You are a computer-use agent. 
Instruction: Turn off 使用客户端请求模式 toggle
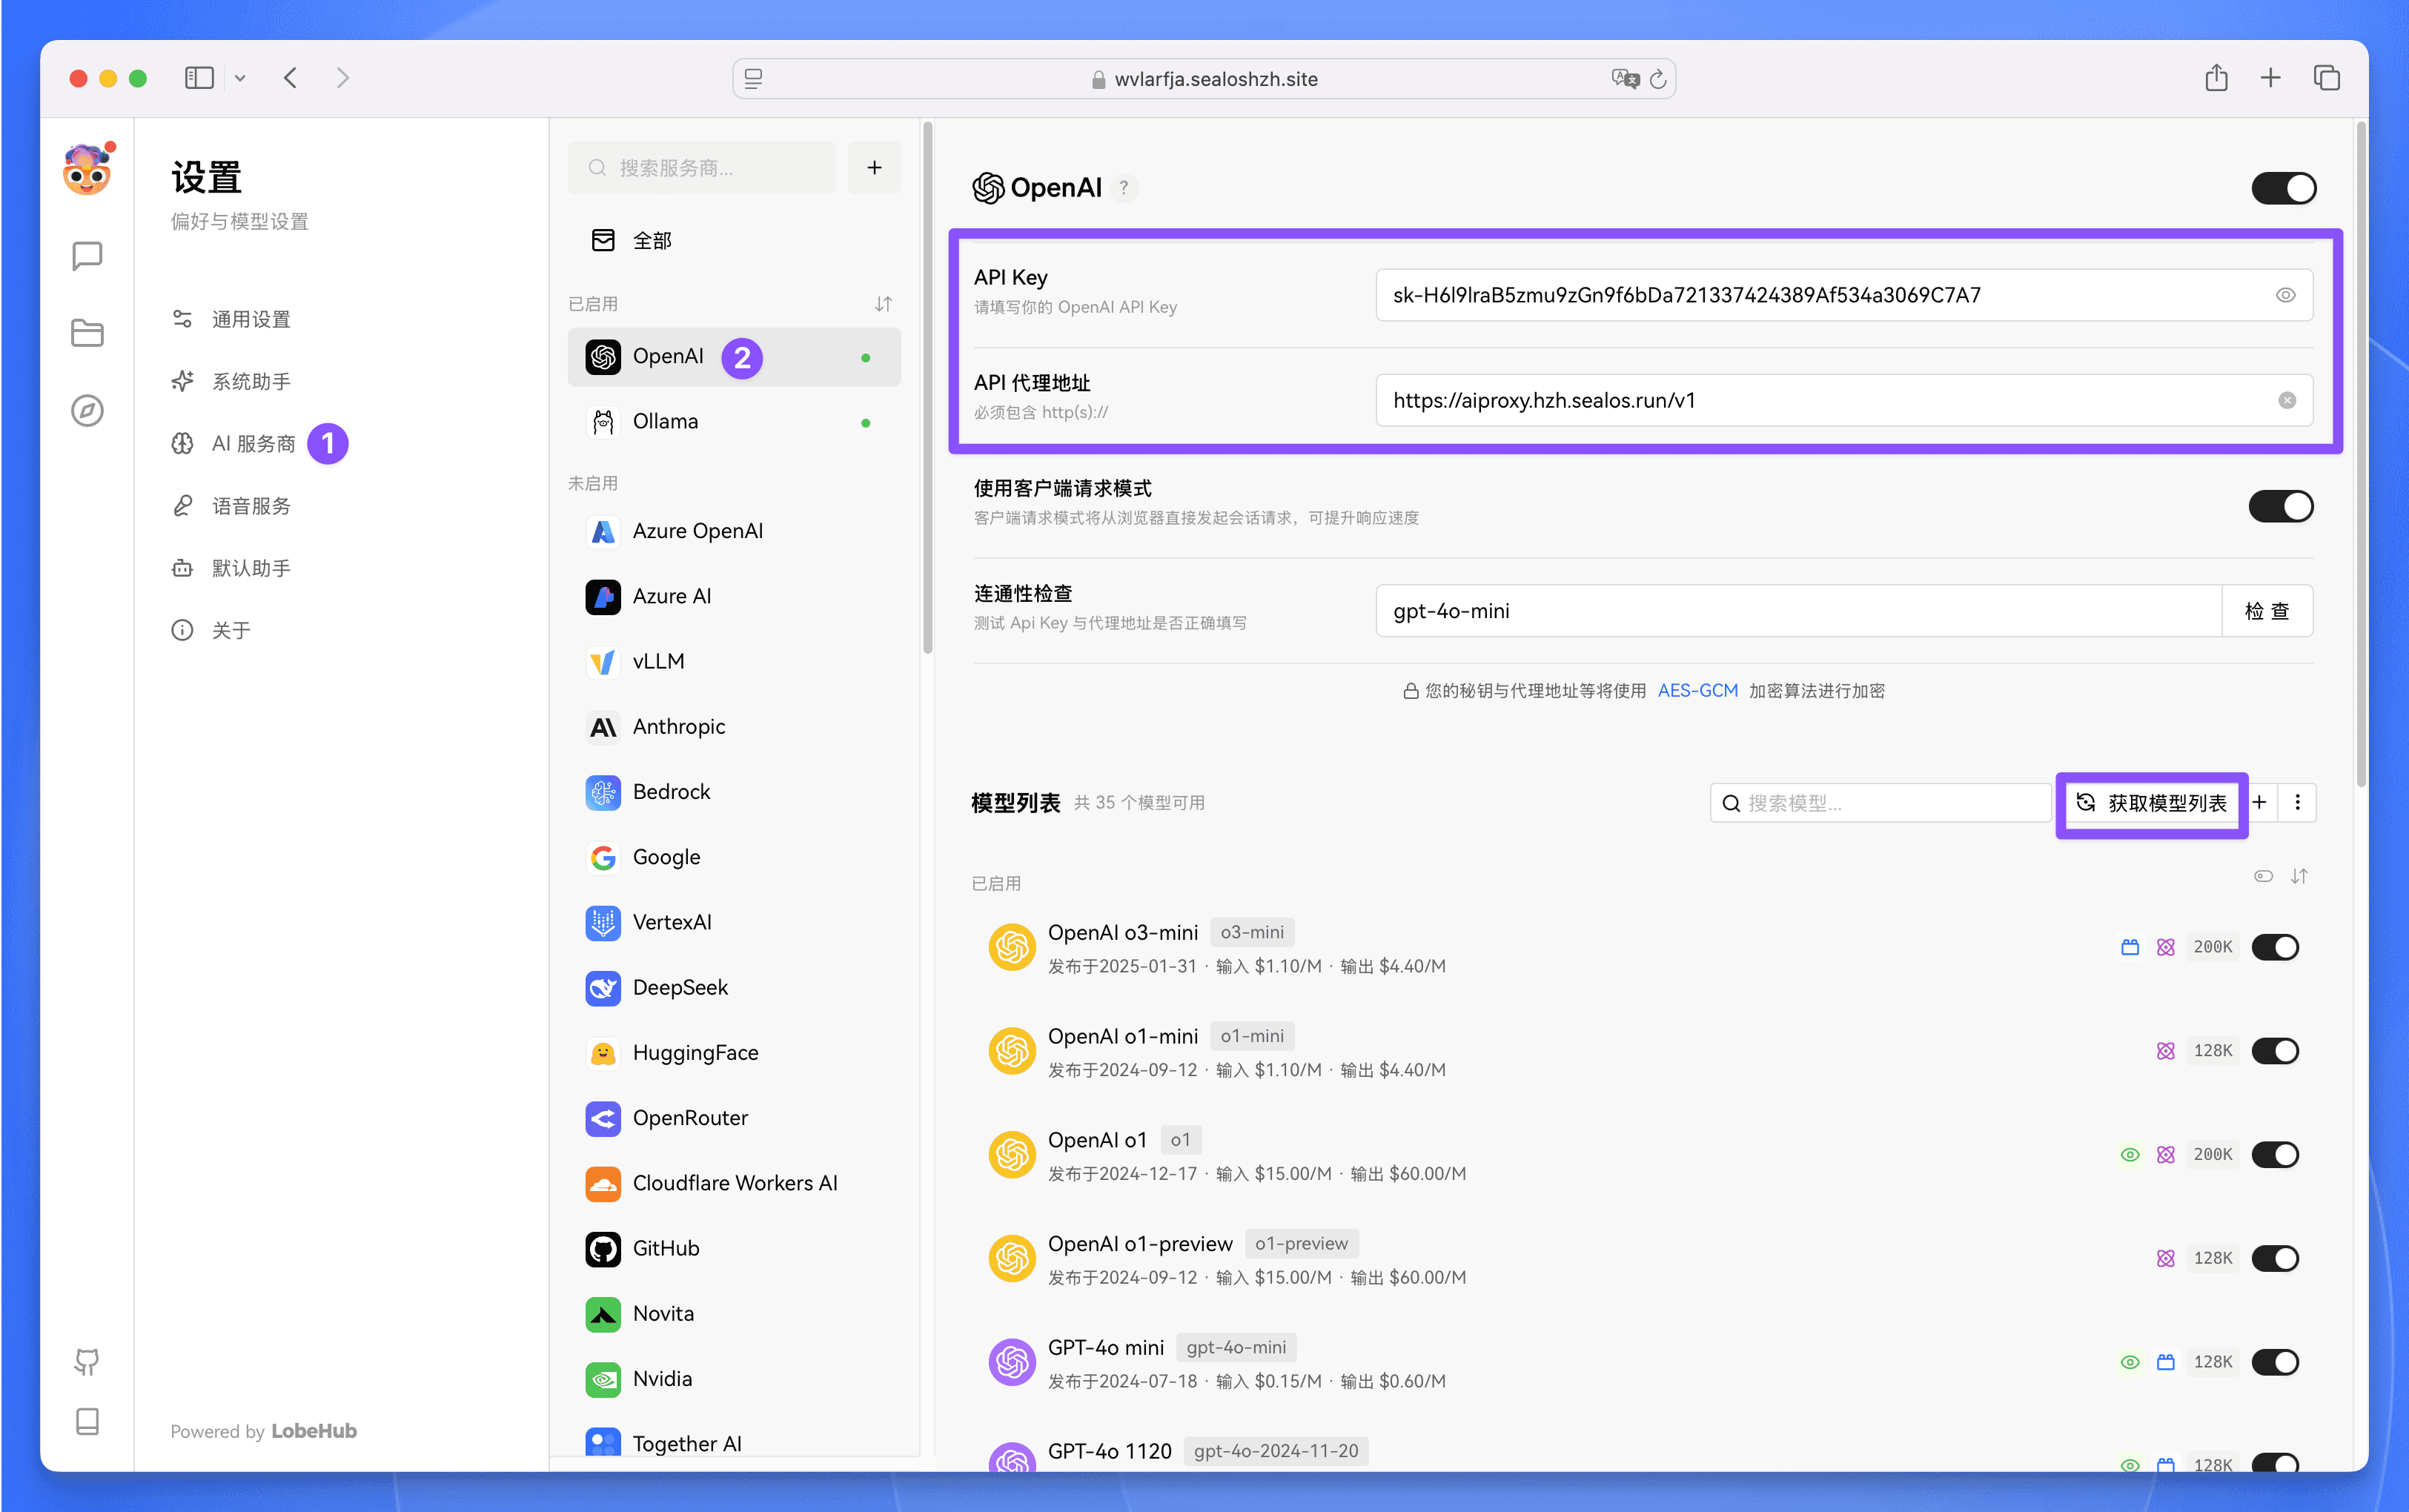click(2280, 506)
